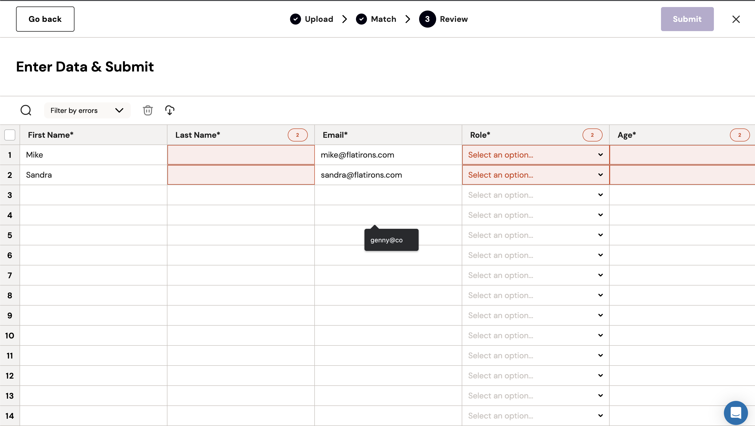Open the Filter by errors dropdown
Viewport: 755px width, 426px height.
click(87, 110)
